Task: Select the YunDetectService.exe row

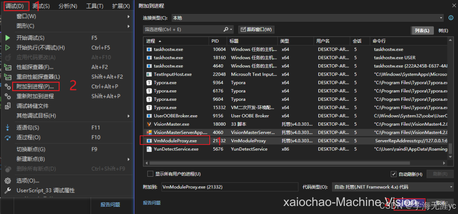Action: point(295,149)
